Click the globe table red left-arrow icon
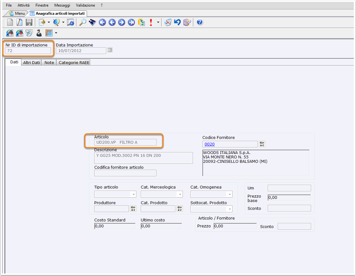This screenshot has height=276, width=356. click(x=10, y=33)
